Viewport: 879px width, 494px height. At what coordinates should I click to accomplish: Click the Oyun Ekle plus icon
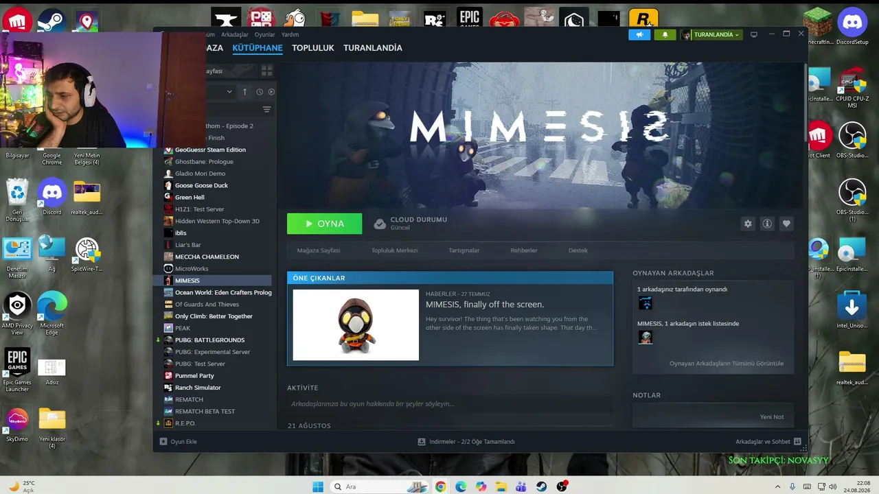(x=163, y=441)
